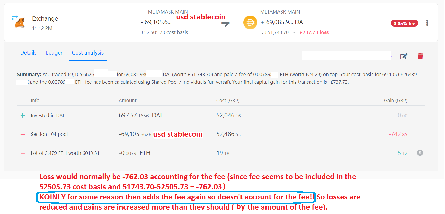Viewport: 445px width, 214px height.
Task: Expand the Lot of 2.479 ETH row
Action: point(65,153)
